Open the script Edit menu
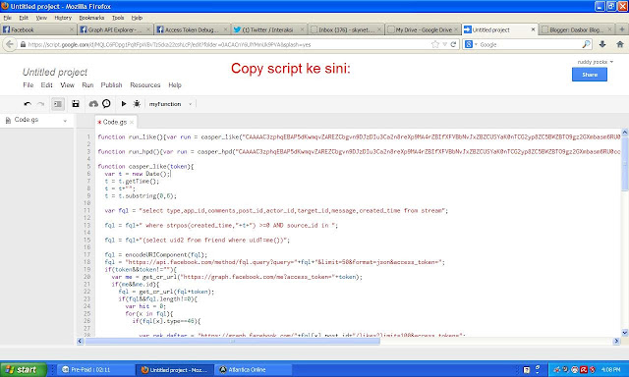 [x=46, y=85]
